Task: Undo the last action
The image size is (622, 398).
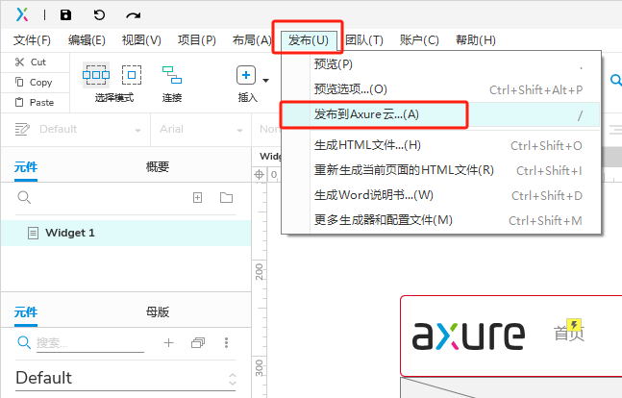Action: pos(99,15)
